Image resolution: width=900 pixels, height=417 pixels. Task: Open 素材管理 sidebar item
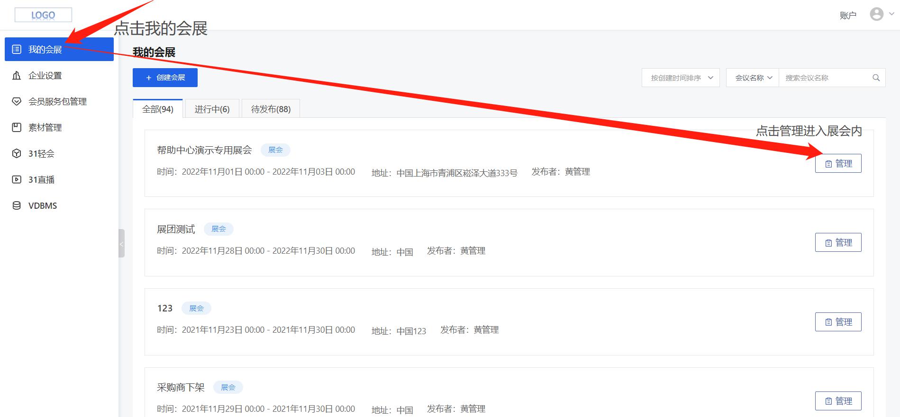[59, 127]
